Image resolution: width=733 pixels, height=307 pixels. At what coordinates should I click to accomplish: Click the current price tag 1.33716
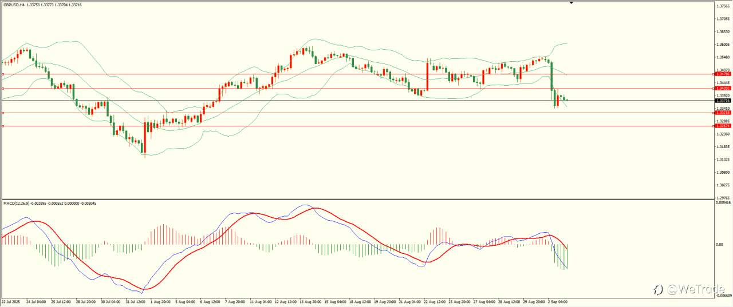pos(723,101)
